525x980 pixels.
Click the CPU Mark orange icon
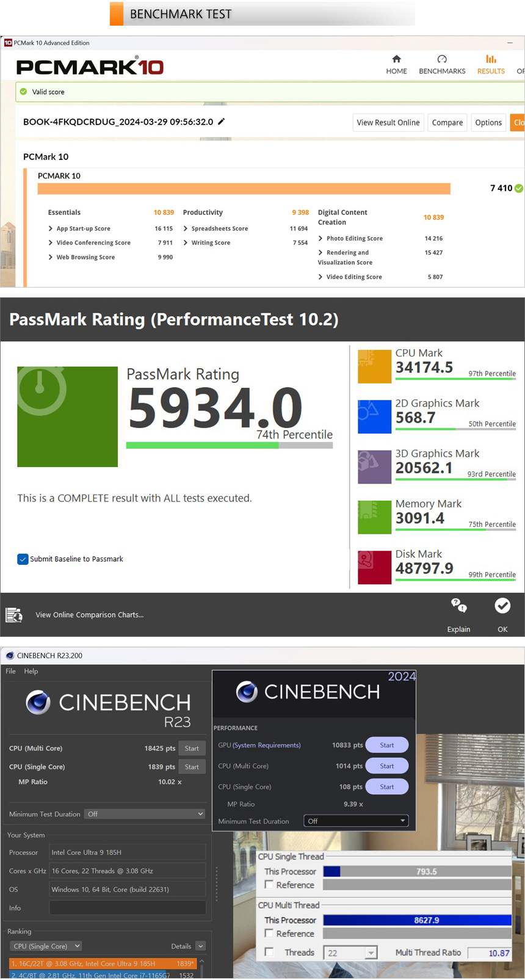point(374,366)
